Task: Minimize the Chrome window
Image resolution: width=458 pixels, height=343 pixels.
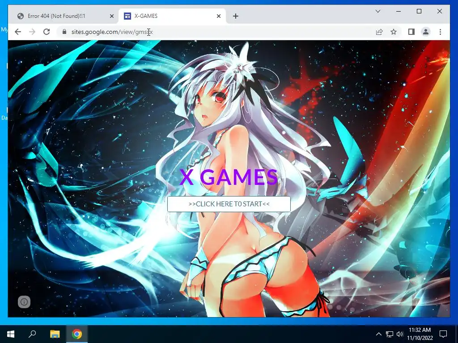Action: click(399, 11)
